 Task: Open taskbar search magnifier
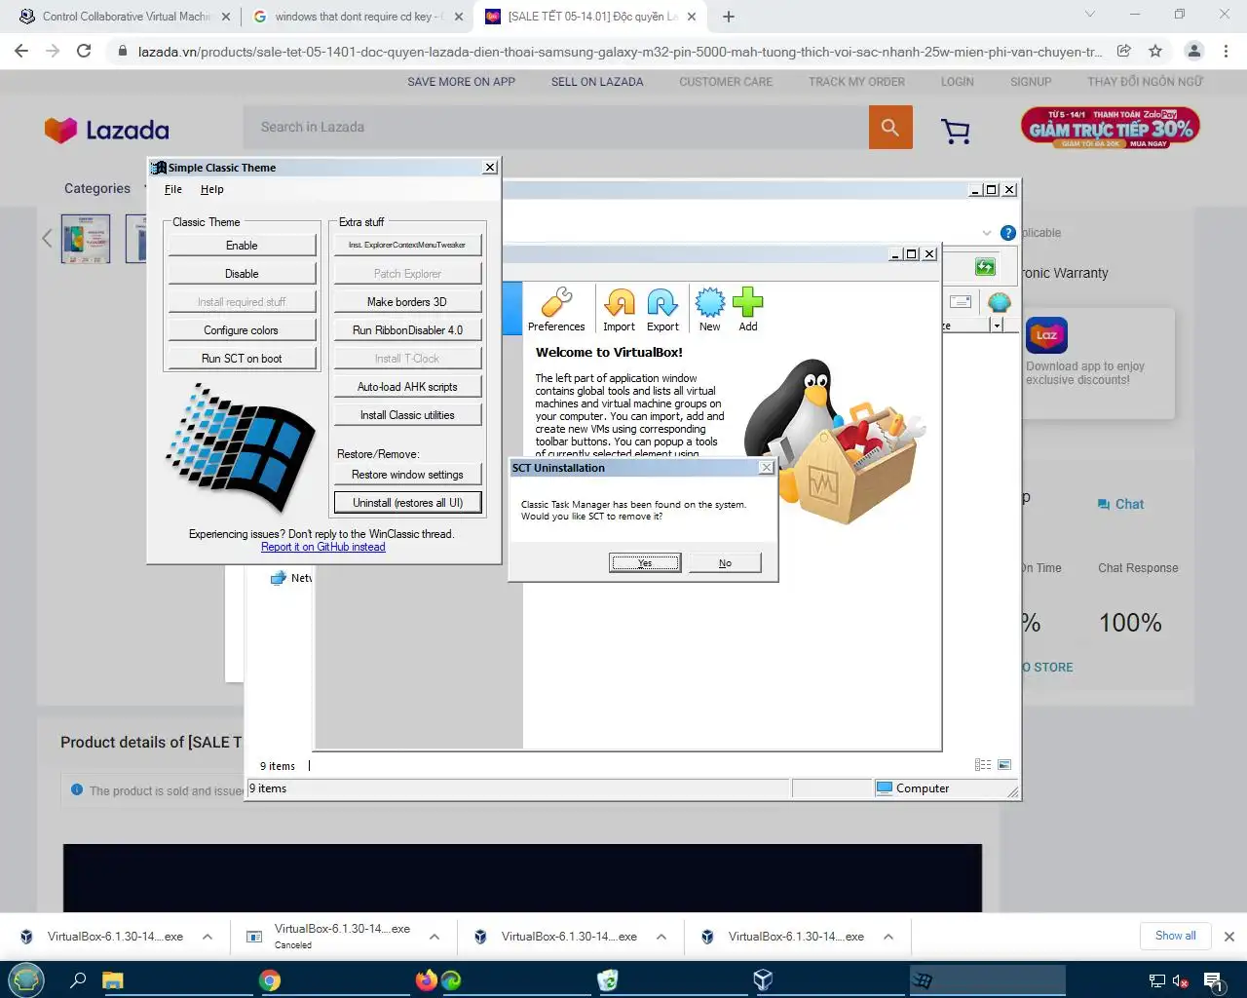click(78, 979)
